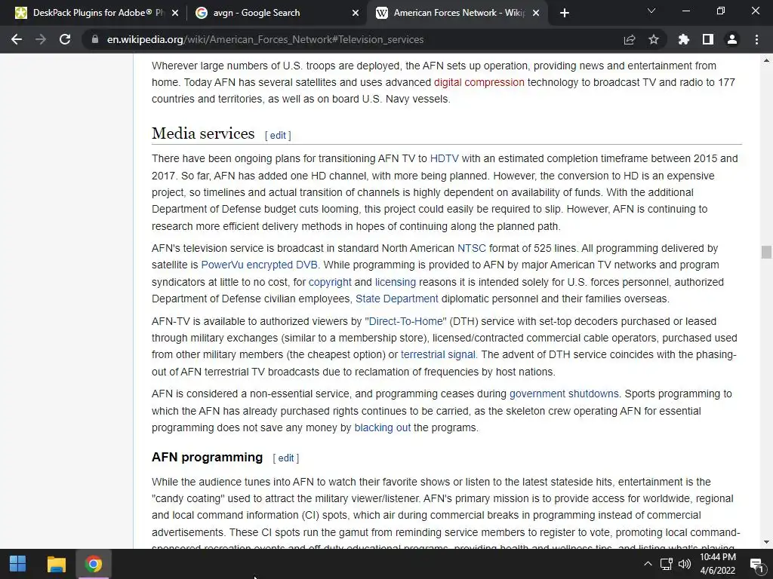Screen dimensions: 773x579
Task: Click the Chrome taskbar icon
Action: pos(93,564)
